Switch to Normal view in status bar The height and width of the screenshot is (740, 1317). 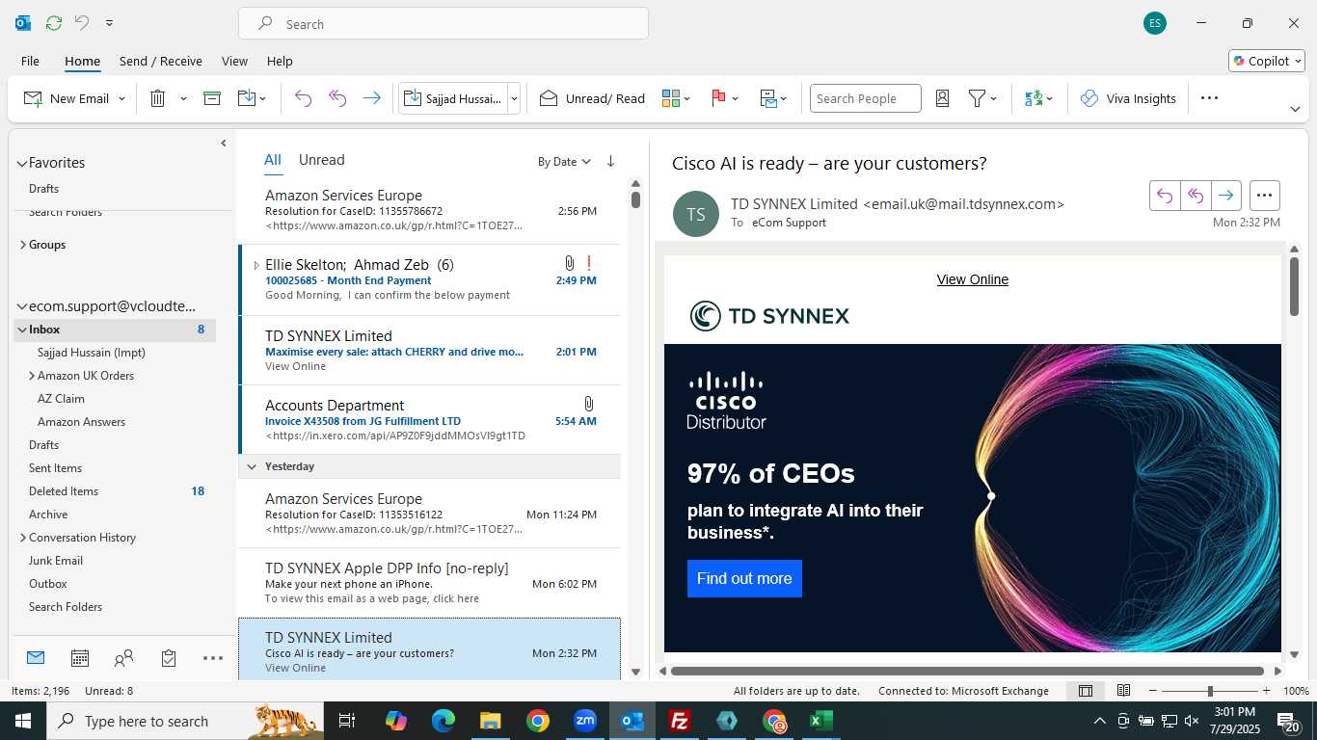point(1086,691)
